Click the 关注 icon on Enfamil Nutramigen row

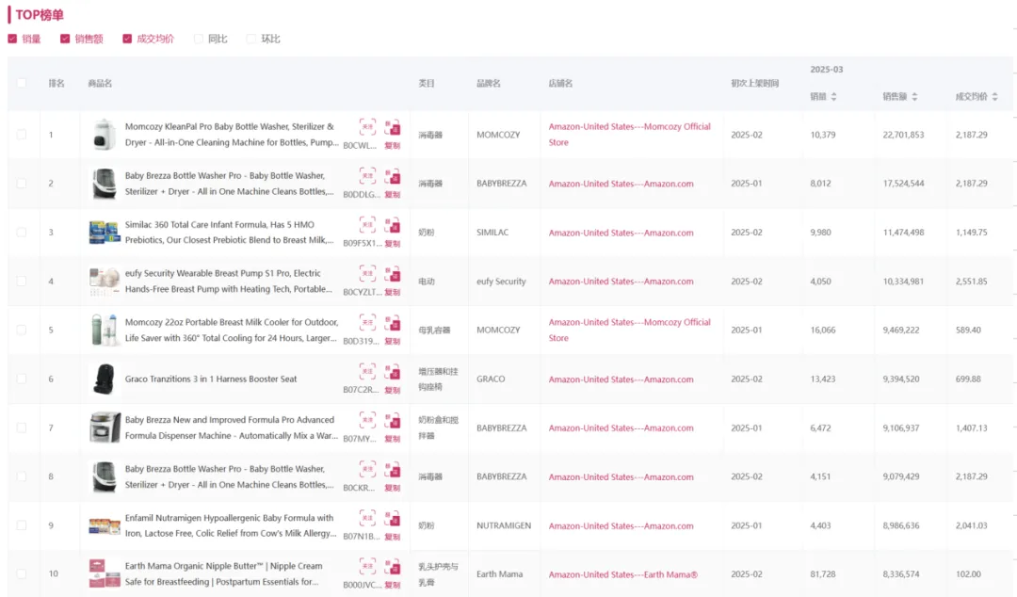(x=367, y=517)
